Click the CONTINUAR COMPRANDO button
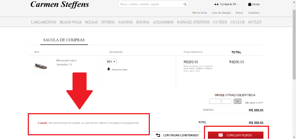Viewport: 296px width, 139px height. click(x=177, y=135)
